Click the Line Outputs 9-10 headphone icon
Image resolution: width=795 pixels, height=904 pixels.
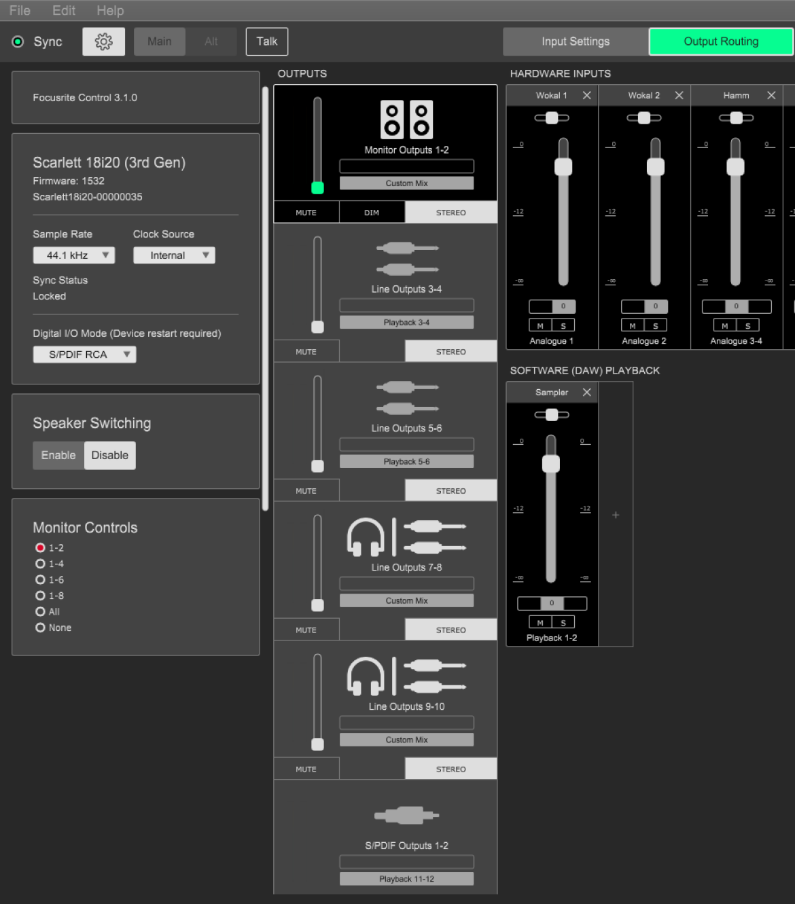(366, 676)
